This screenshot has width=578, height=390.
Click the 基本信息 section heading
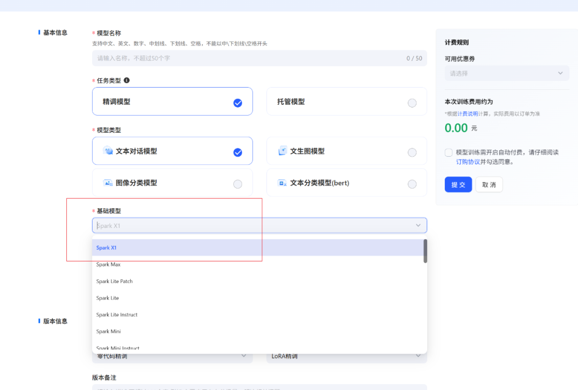tap(55, 33)
